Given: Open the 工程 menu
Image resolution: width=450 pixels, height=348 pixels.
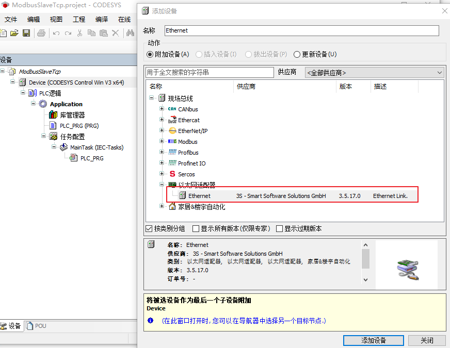Looking at the screenshot, I should coord(78,19).
